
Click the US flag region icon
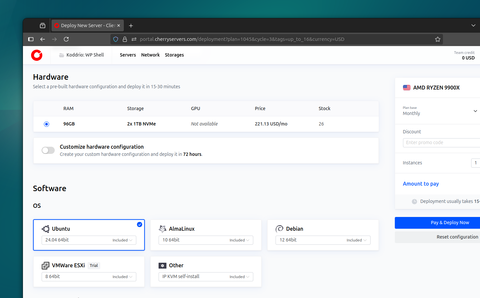[x=407, y=88]
